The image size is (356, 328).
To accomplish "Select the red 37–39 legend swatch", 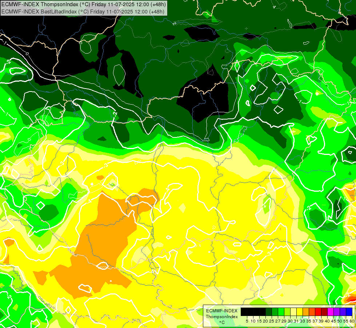I will [x=318, y=312].
